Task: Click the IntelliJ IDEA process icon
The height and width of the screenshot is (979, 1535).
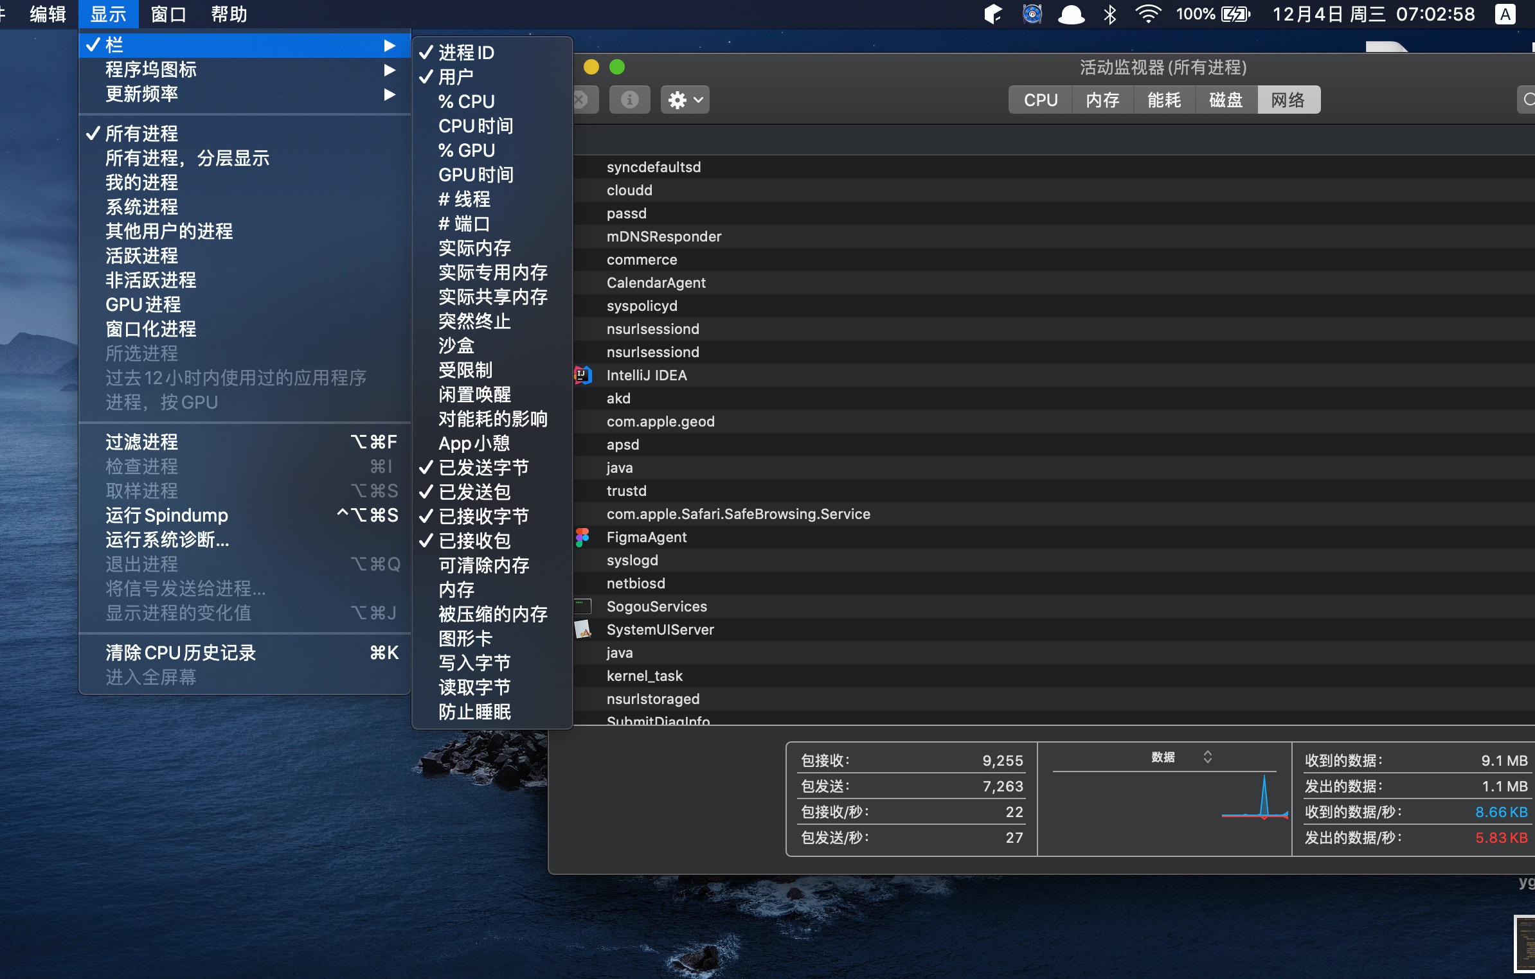Action: point(582,375)
